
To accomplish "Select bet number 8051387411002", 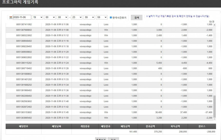I will [x=24, y=24].
